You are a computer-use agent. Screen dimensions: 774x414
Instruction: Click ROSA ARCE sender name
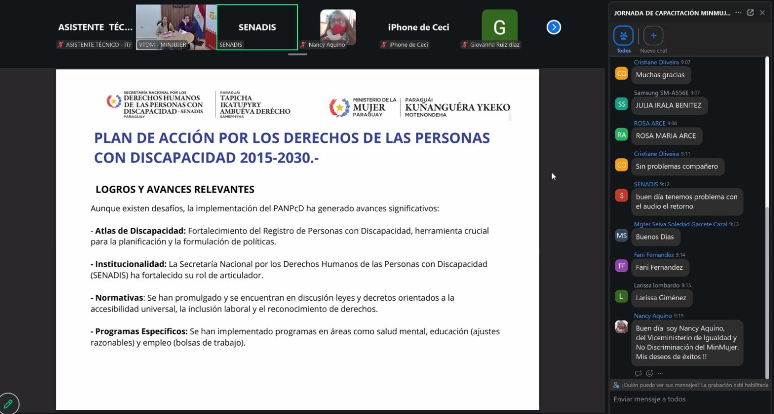tap(650, 123)
